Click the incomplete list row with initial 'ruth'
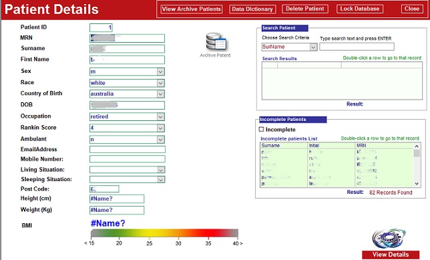430x260 pixels. (x=337, y=158)
